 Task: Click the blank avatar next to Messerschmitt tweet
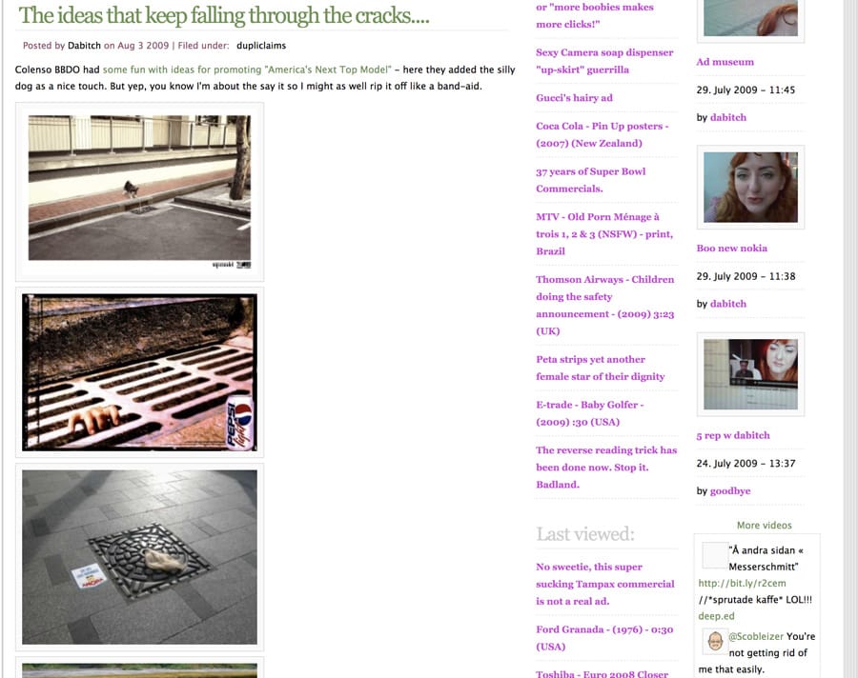(x=715, y=555)
